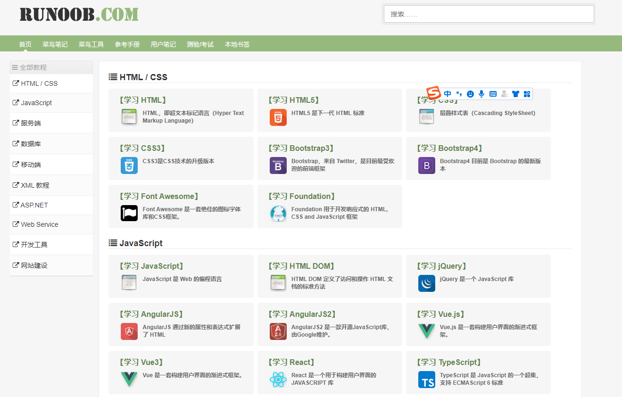Open the 测验/考试 nav item
Screen dimensions: 622x397
click(x=200, y=44)
